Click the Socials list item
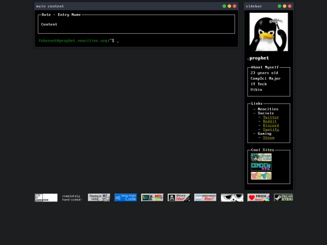Screen dimensions: 327x245 [265, 113]
